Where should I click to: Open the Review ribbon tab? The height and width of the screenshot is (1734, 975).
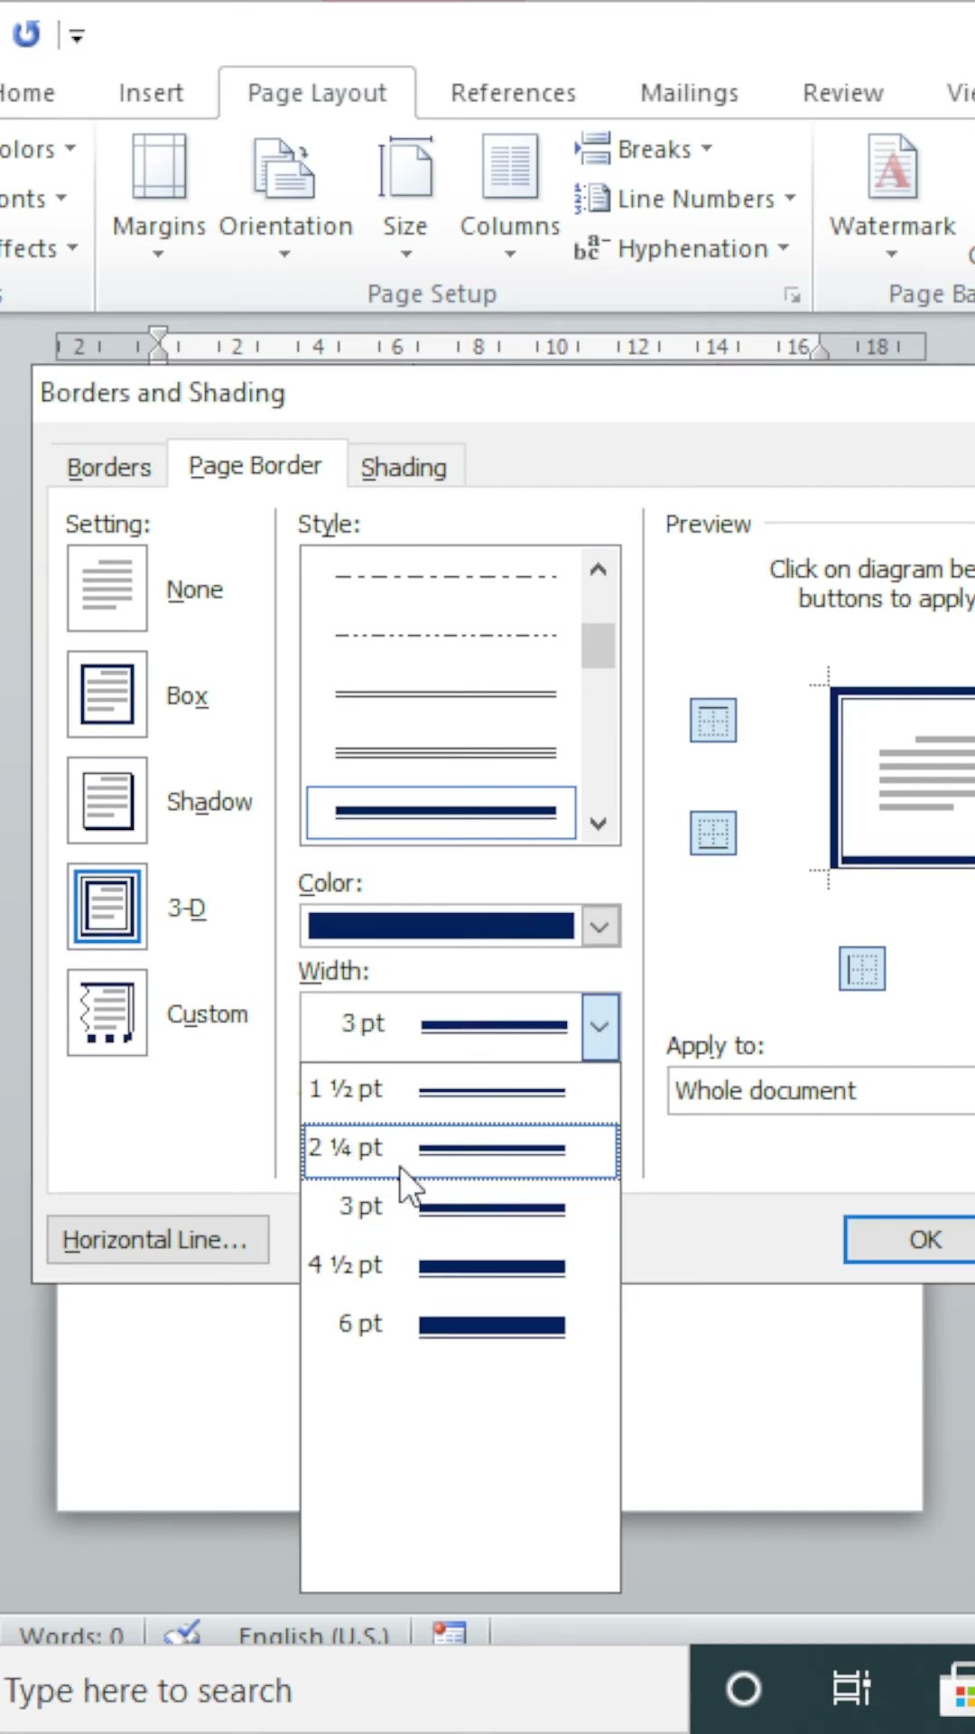coord(843,93)
